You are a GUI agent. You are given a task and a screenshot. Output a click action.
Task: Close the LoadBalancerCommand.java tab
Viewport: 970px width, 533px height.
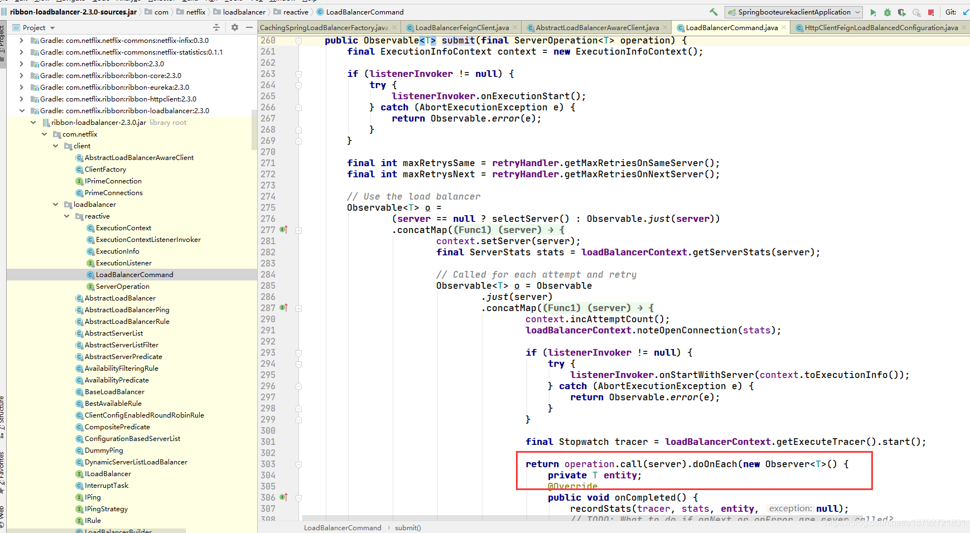click(784, 27)
